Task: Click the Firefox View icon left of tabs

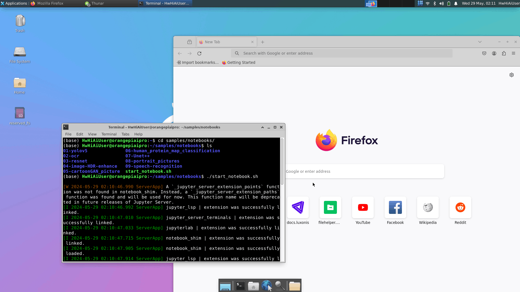Action: coord(190,42)
